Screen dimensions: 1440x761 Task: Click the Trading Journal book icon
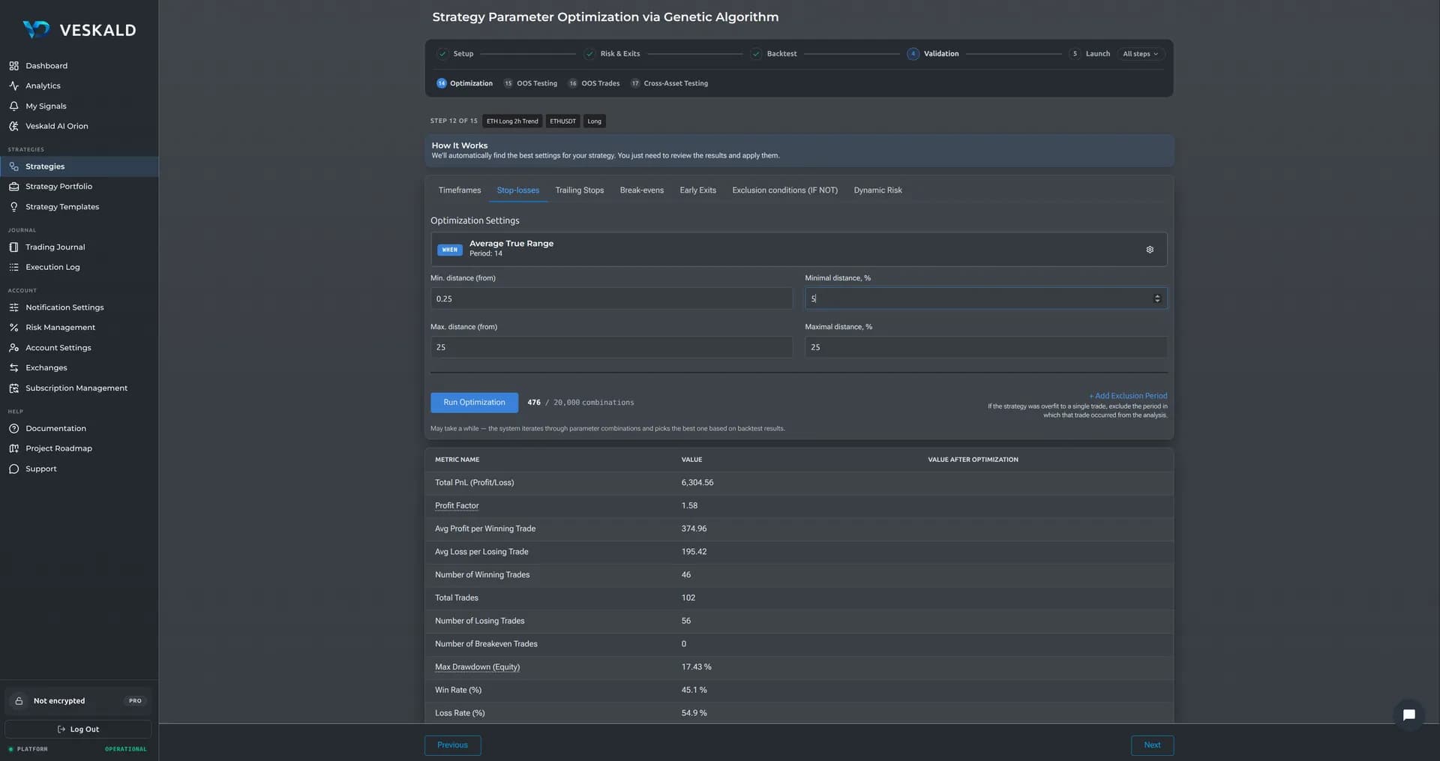(x=13, y=247)
